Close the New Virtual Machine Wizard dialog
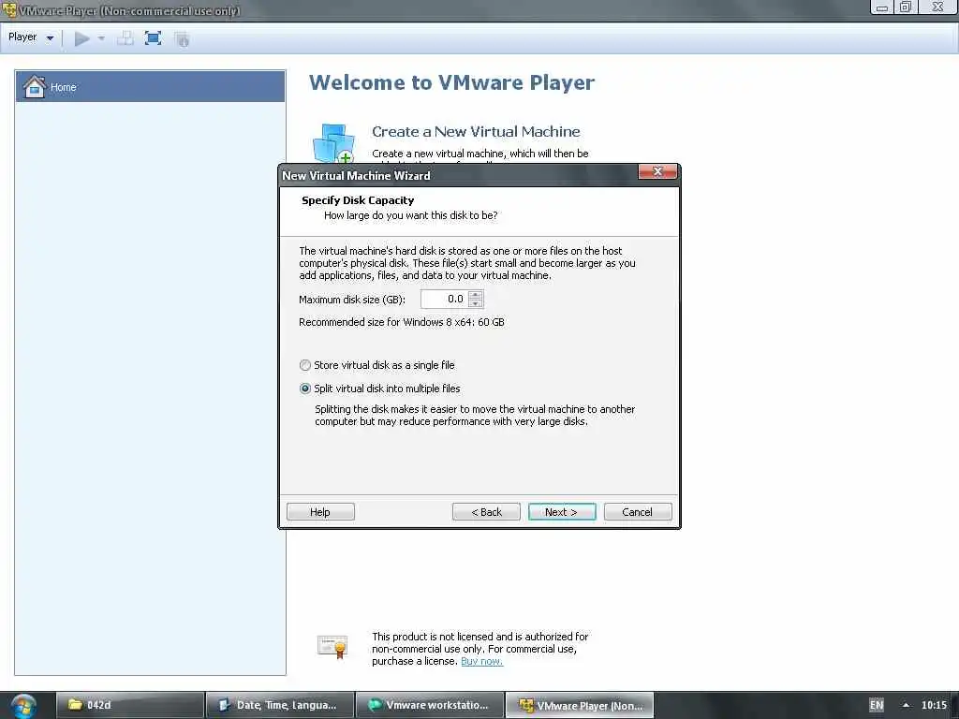This screenshot has height=719, width=959. pos(657,172)
